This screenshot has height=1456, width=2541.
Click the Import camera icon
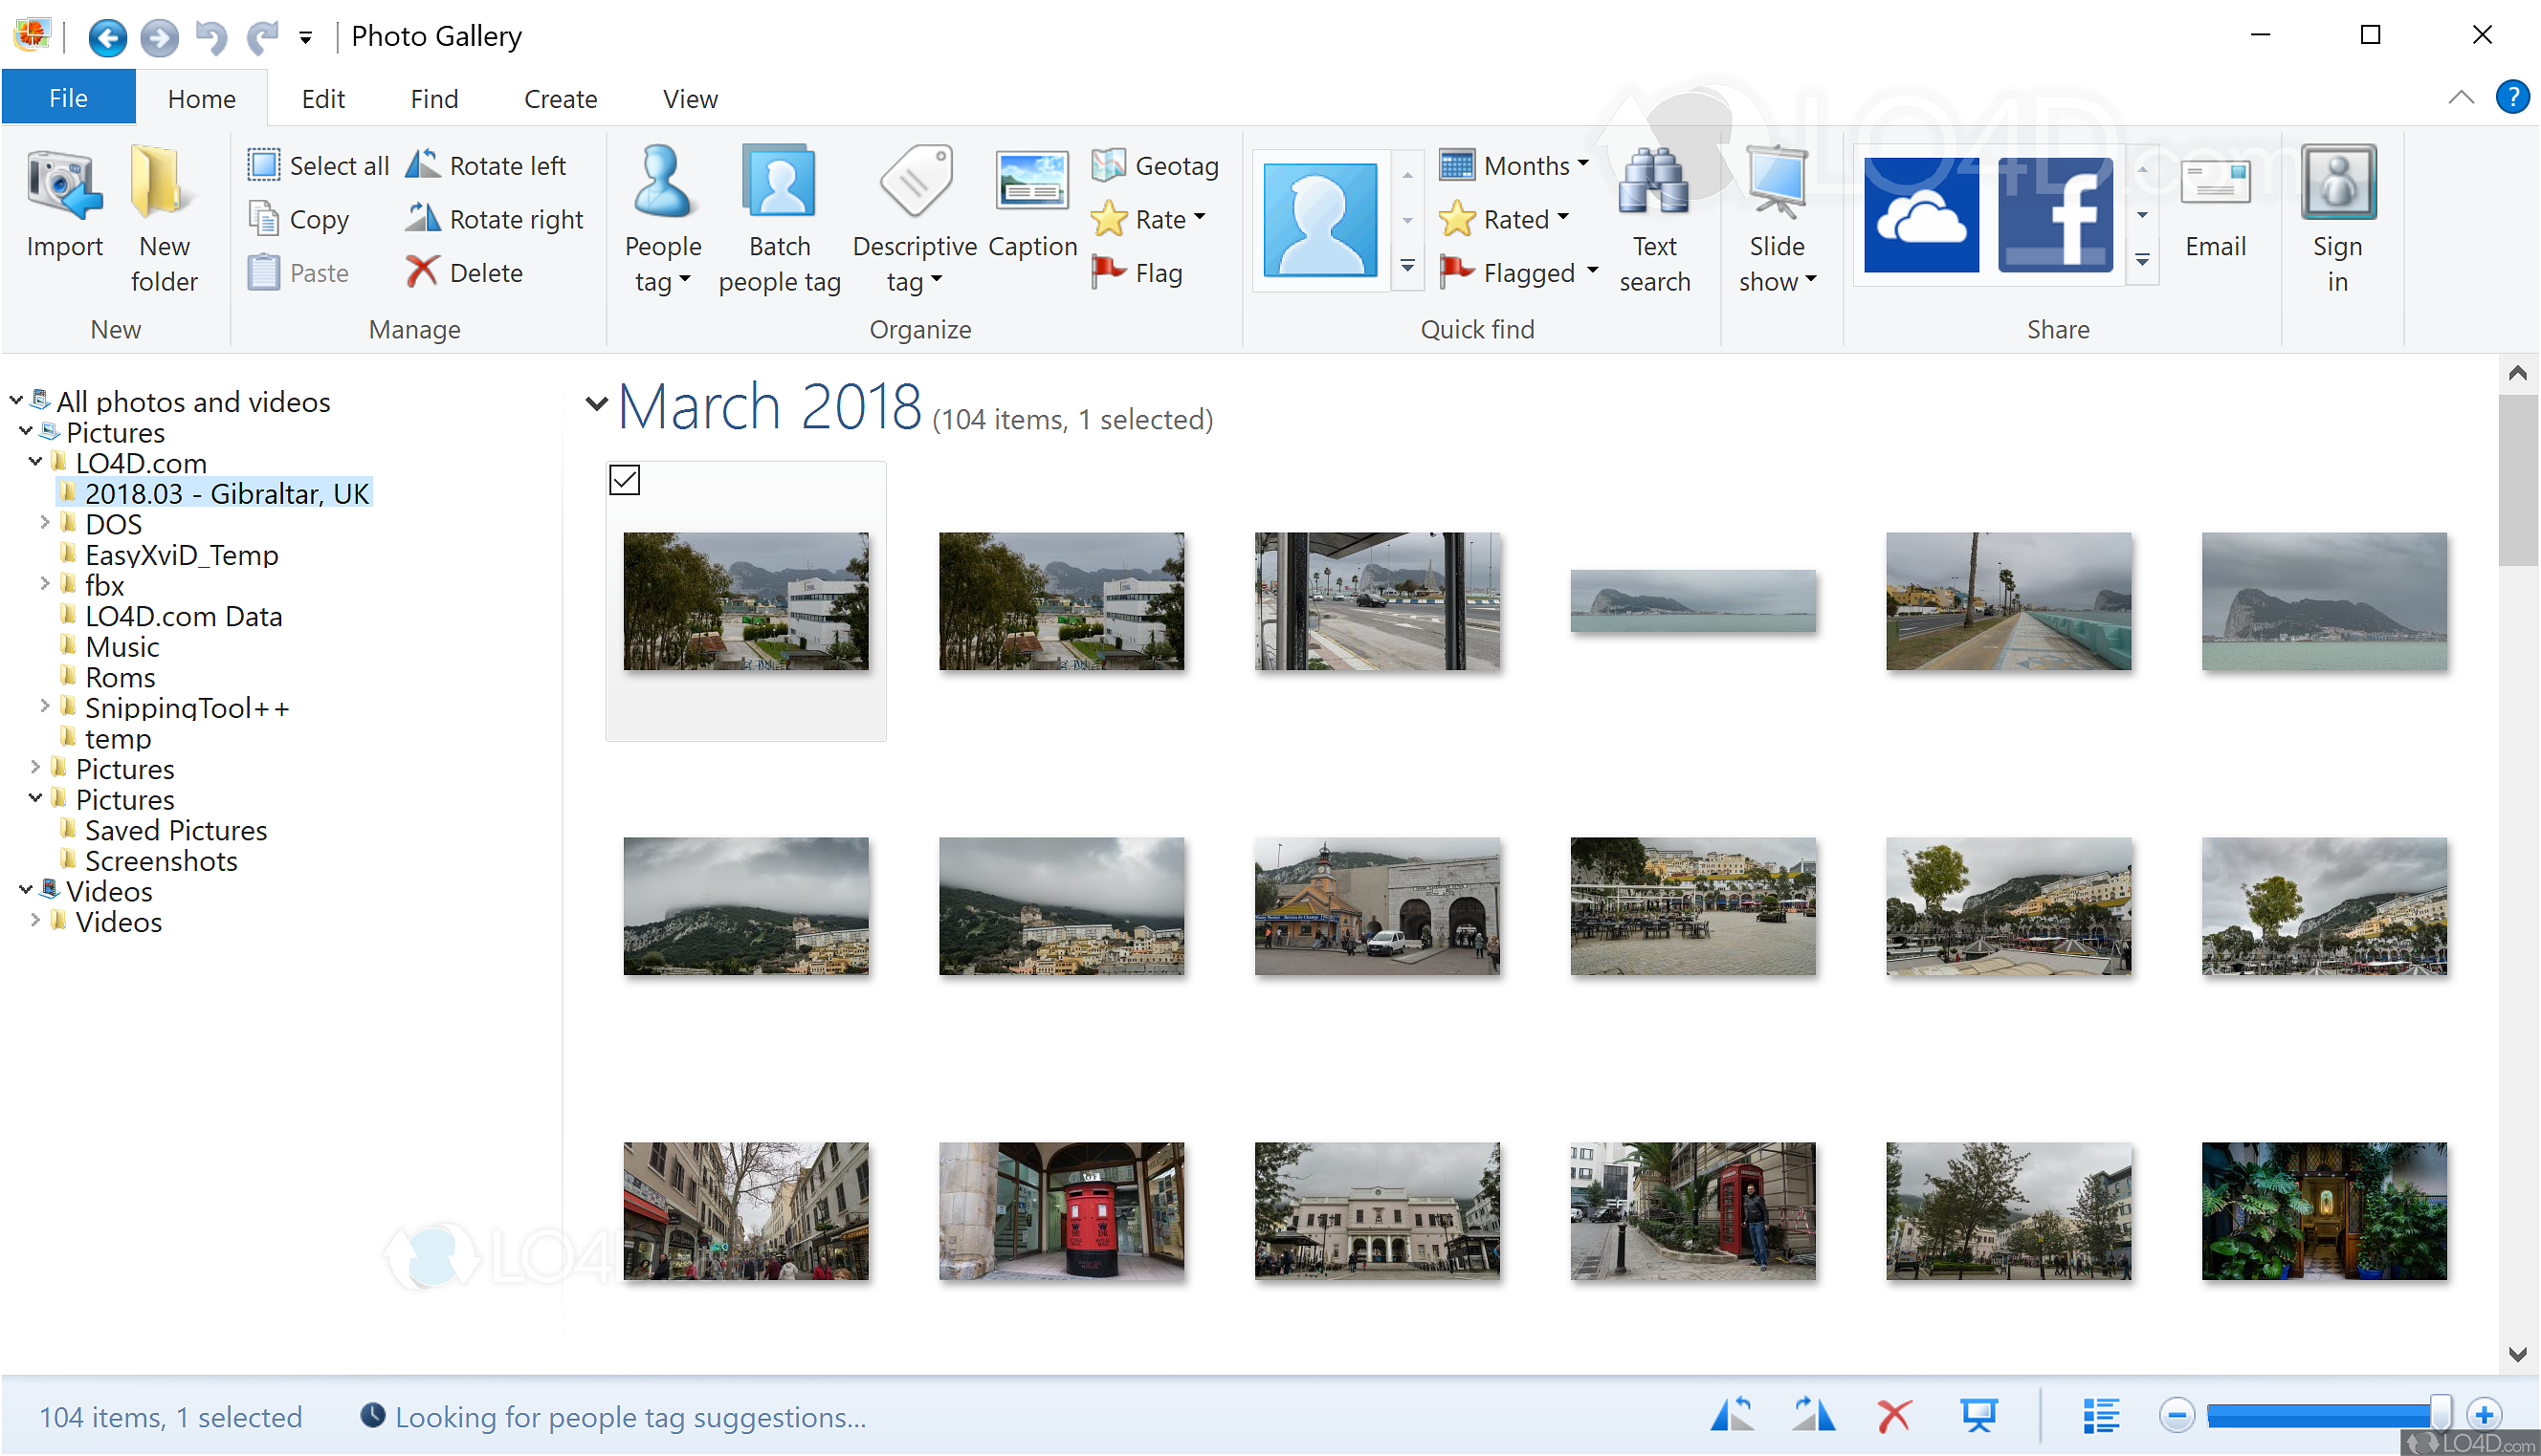[x=64, y=185]
